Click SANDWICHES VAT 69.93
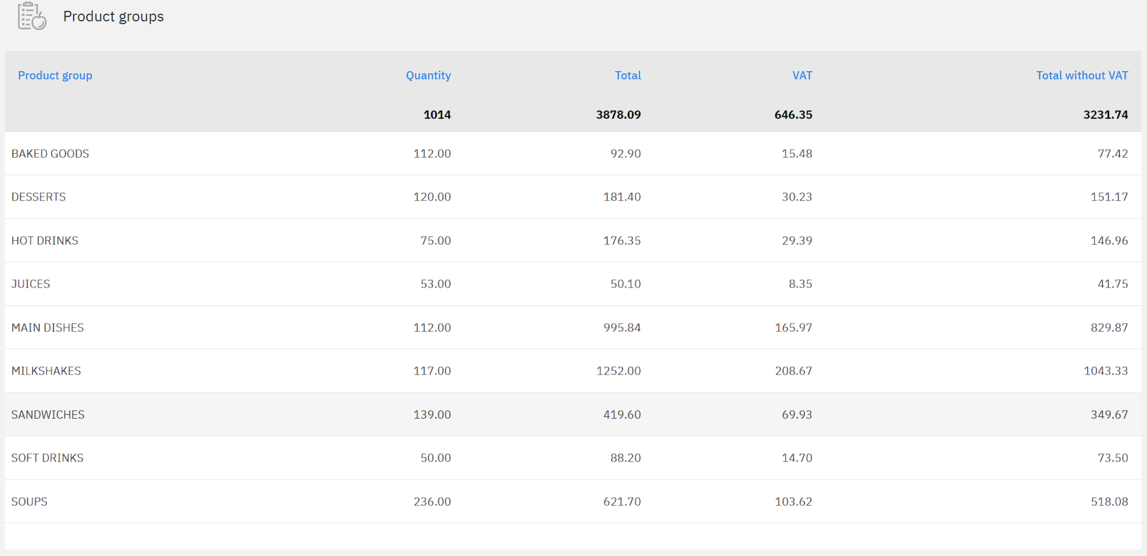This screenshot has height=556, width=1147. point(797,415)
